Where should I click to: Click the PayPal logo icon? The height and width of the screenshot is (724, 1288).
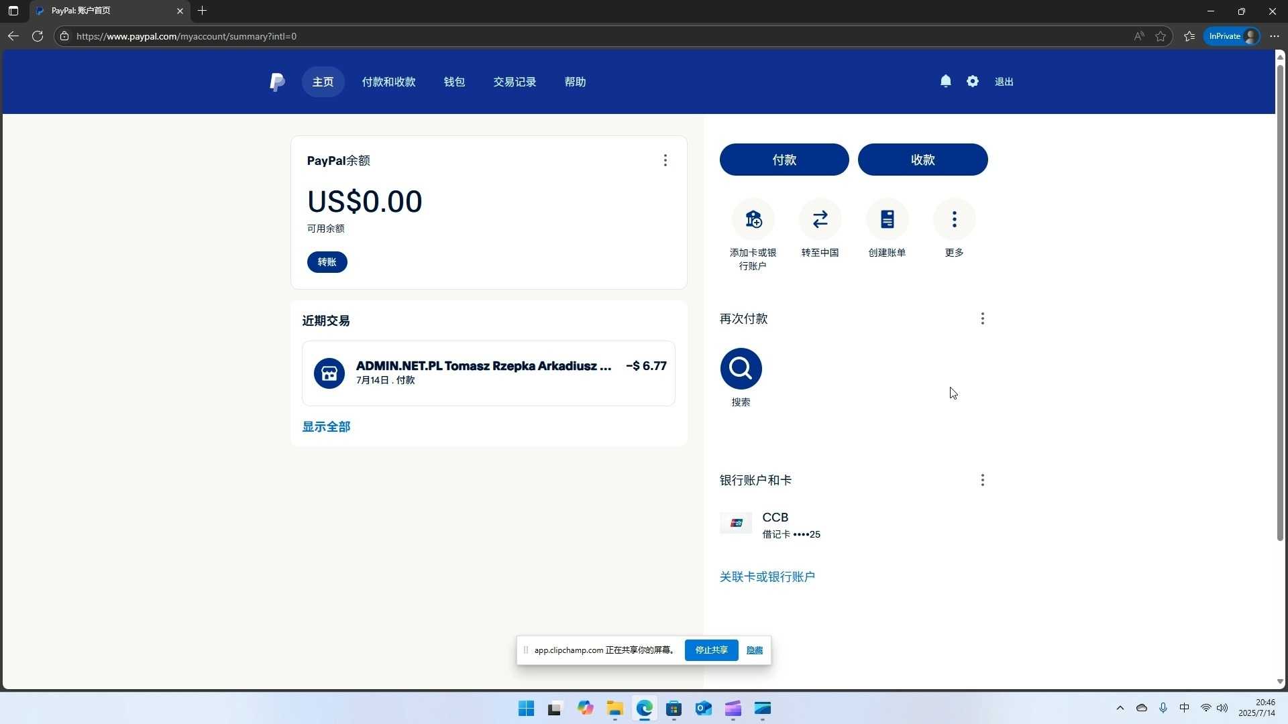(x=277, y=82)
